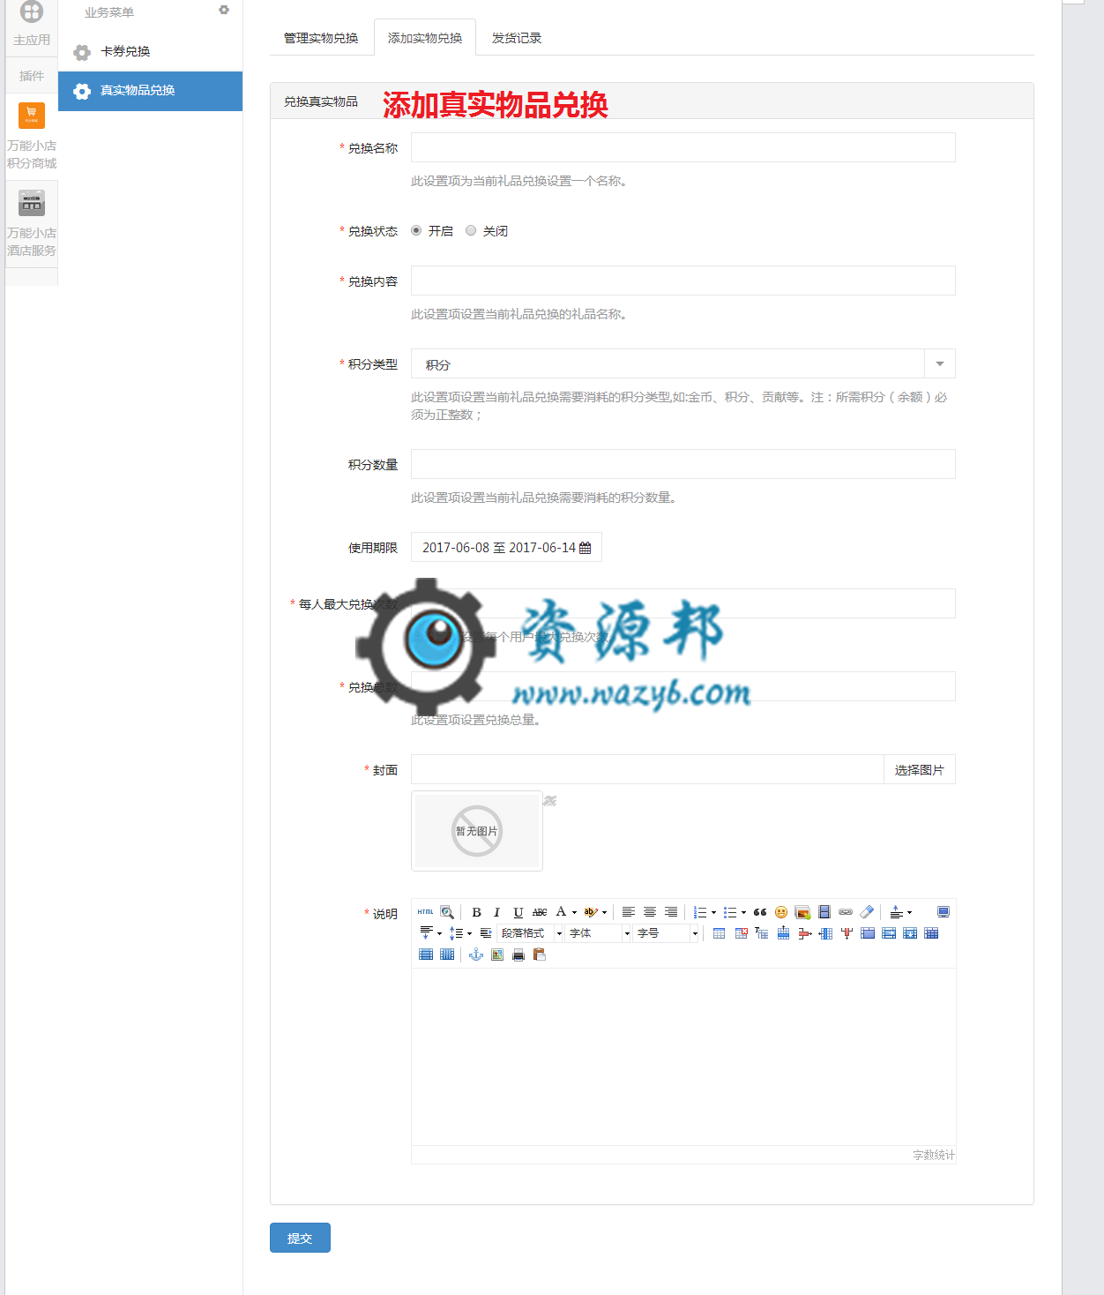Insert anchor in editor

click(476, 954)
